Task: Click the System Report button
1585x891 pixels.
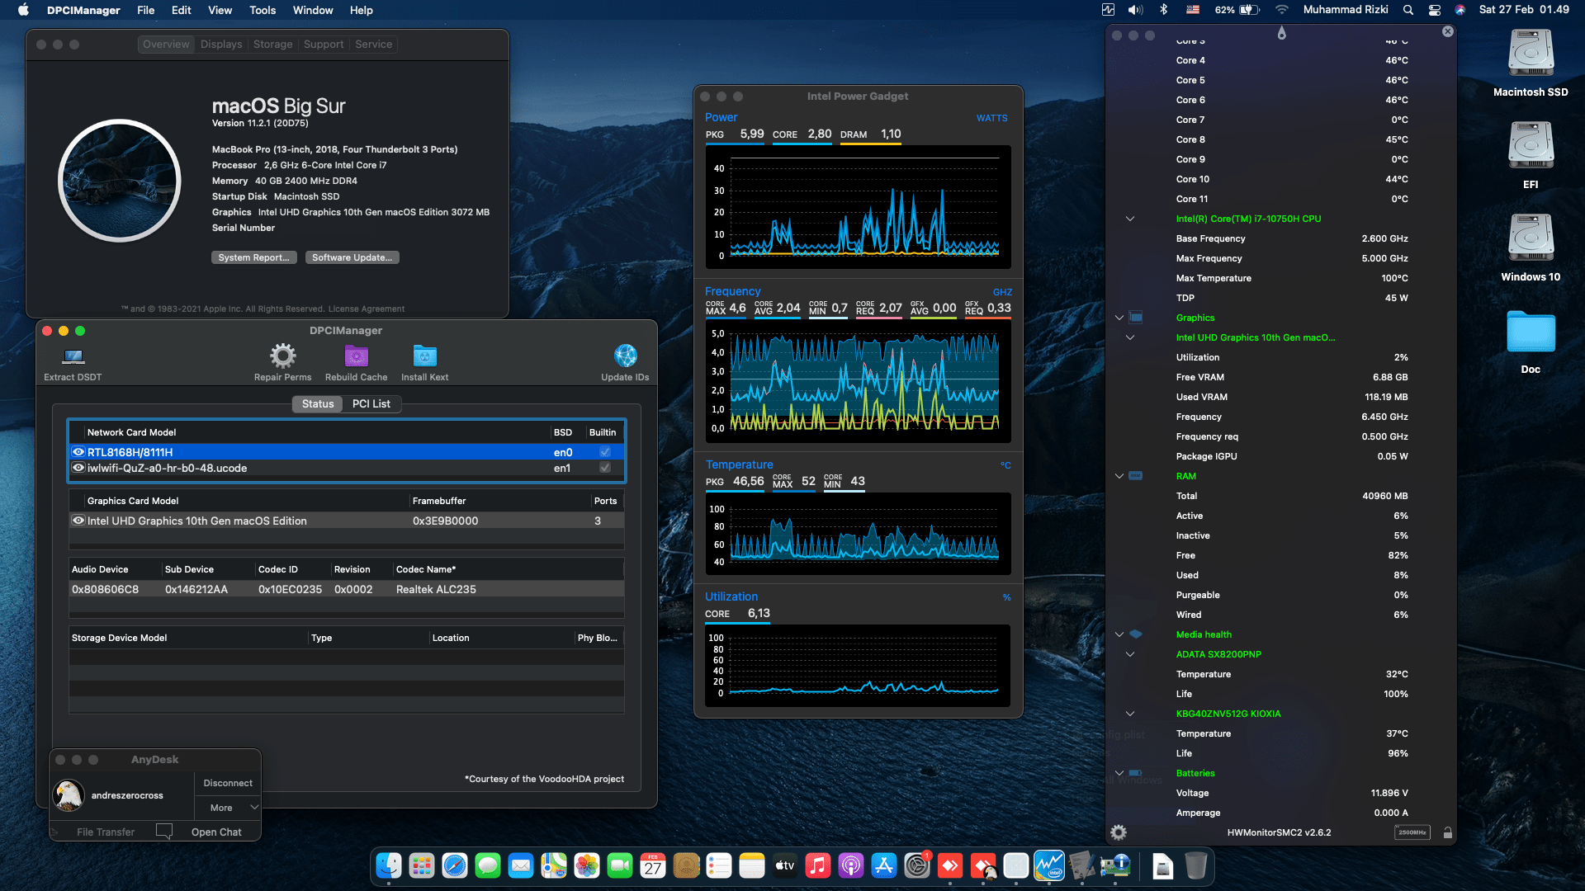Action: (254, 257)
